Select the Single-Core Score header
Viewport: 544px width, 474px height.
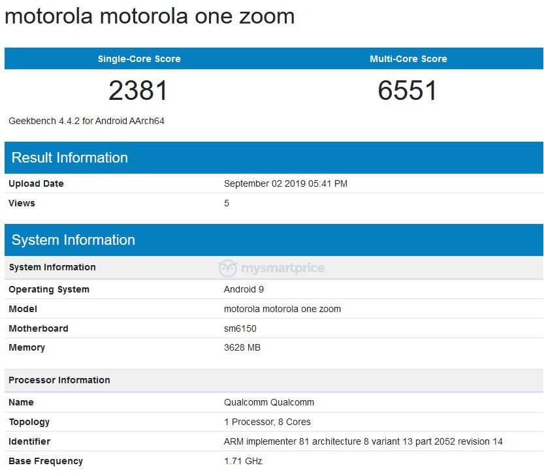point(139,59)
